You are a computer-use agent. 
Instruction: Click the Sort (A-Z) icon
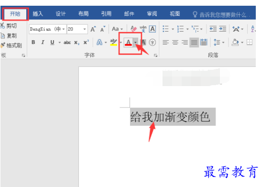point(253,29)
